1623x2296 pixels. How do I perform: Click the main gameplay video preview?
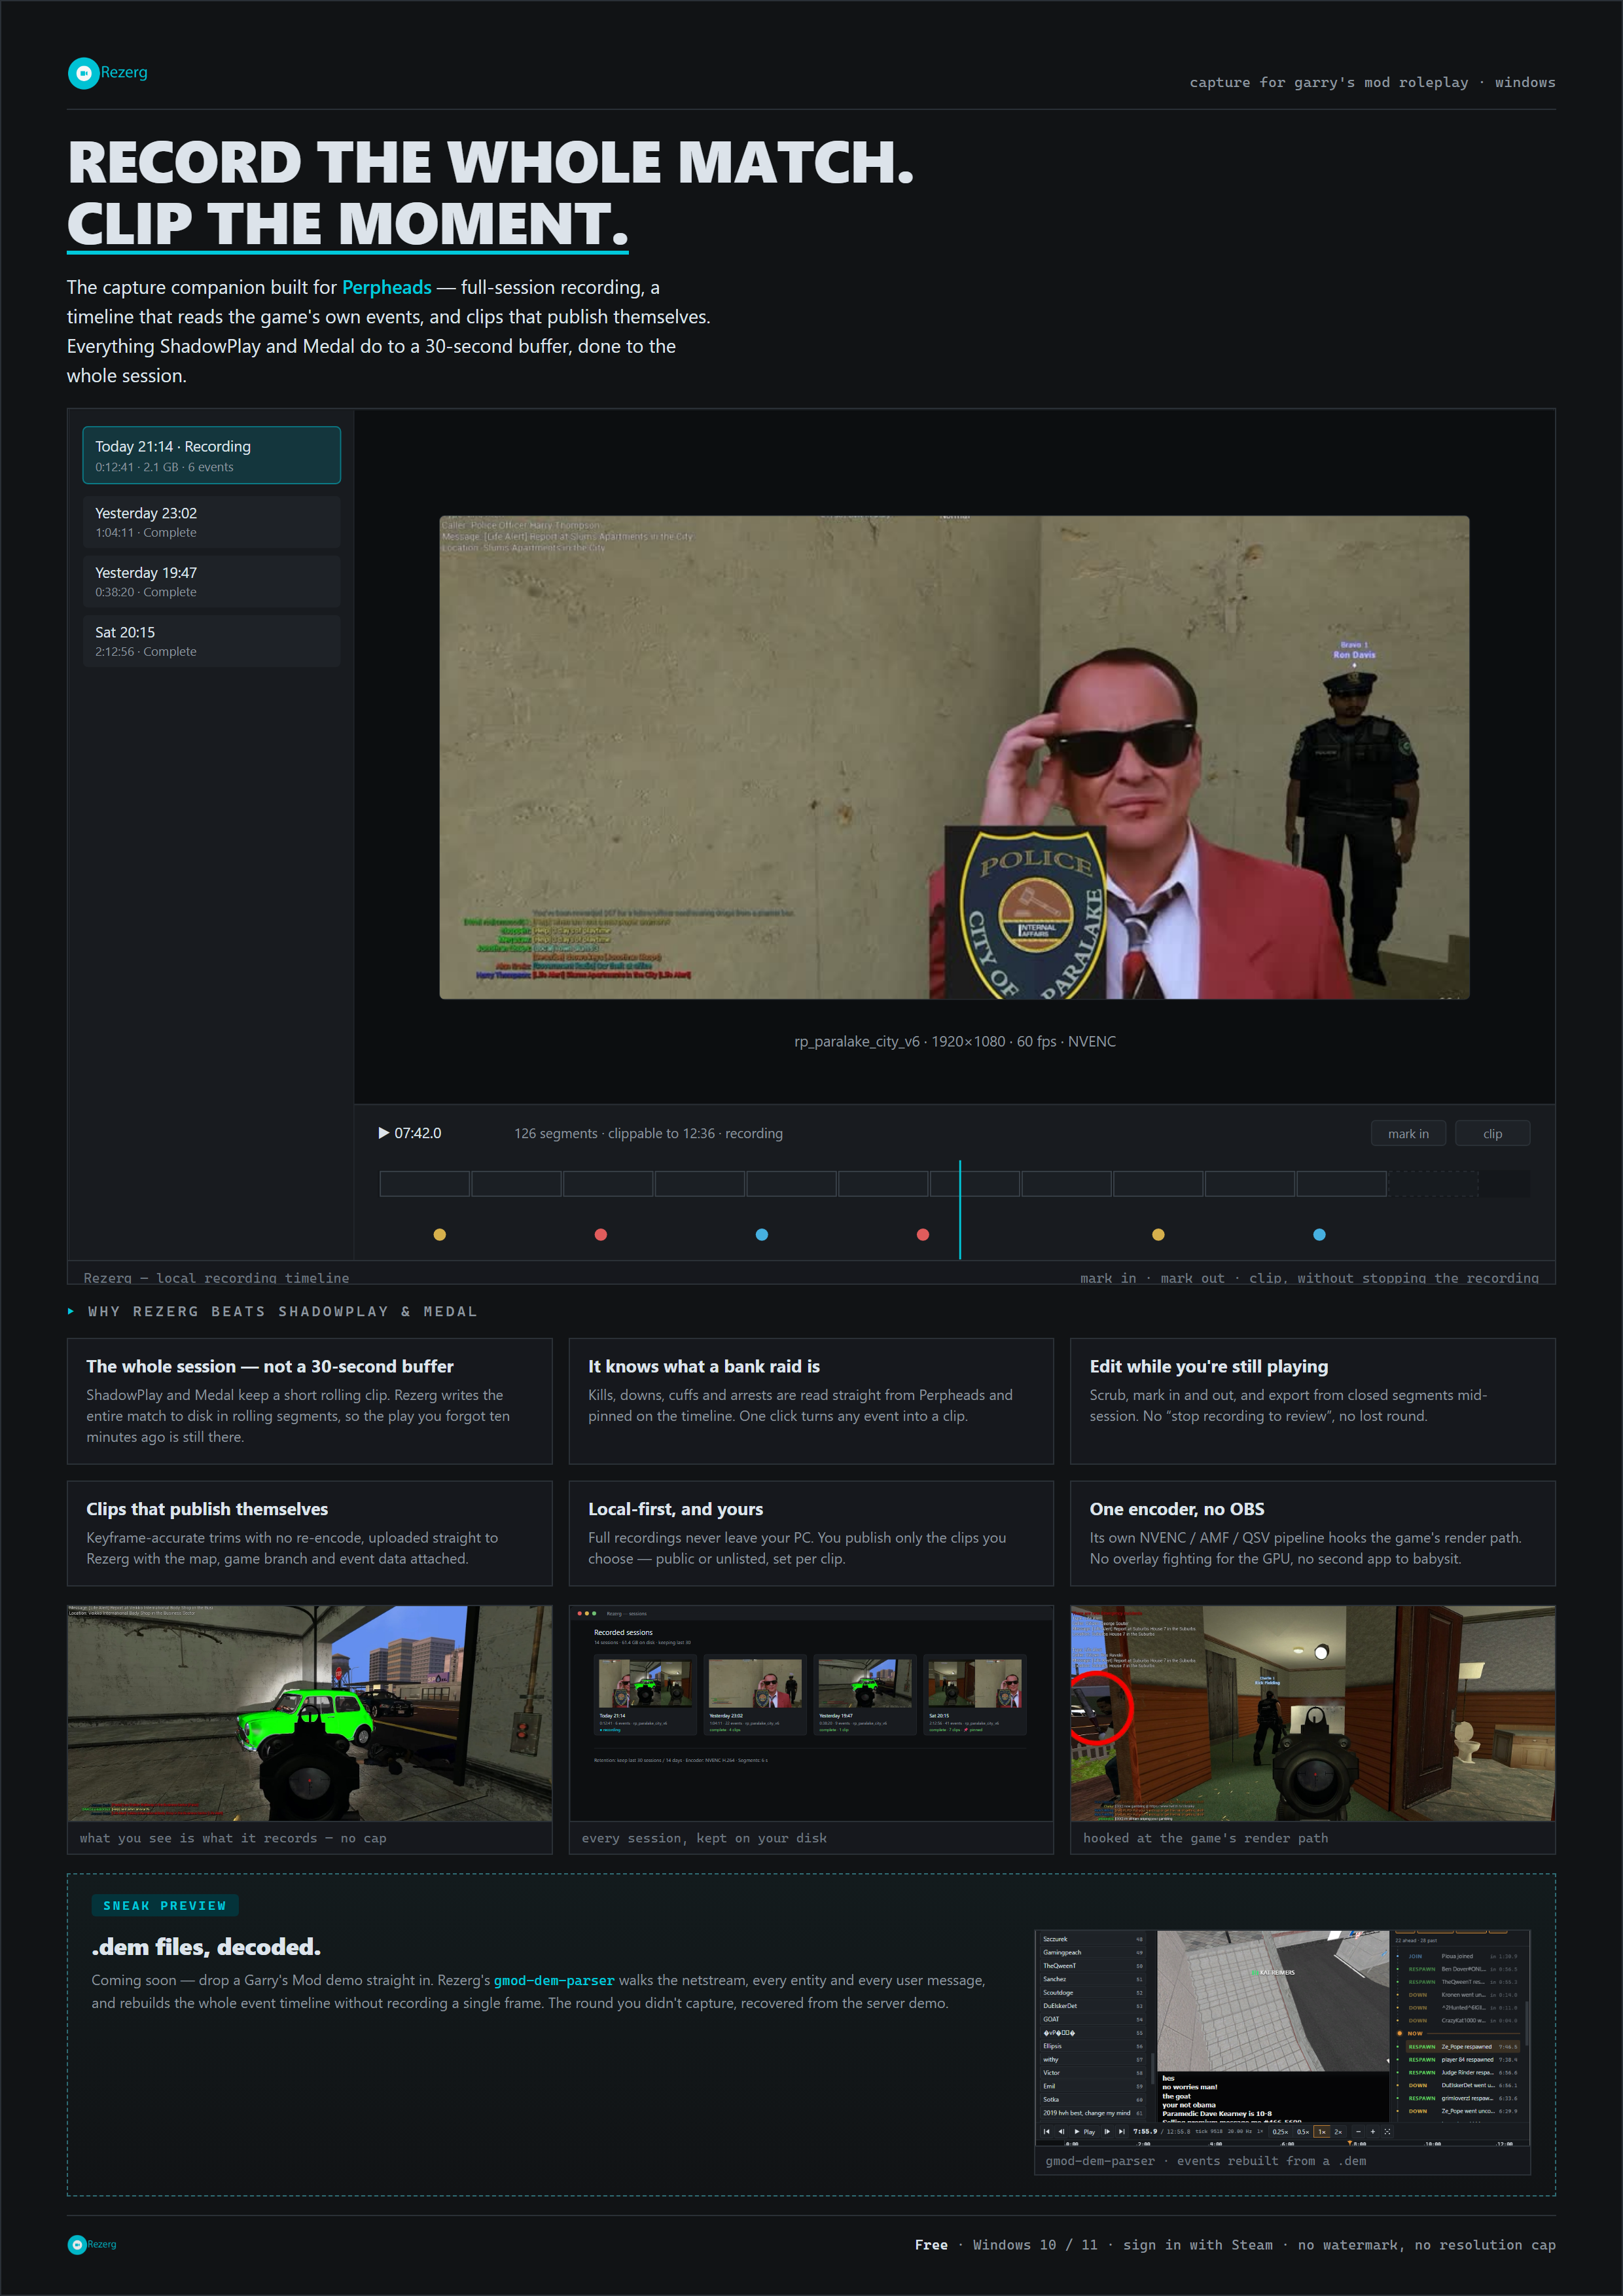(954, 757)
